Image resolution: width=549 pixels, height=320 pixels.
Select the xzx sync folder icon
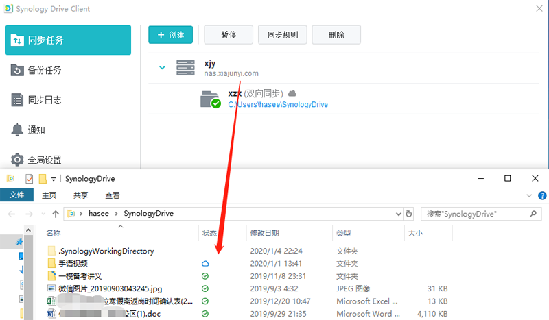pyautogui.click(x=210, y=99)
